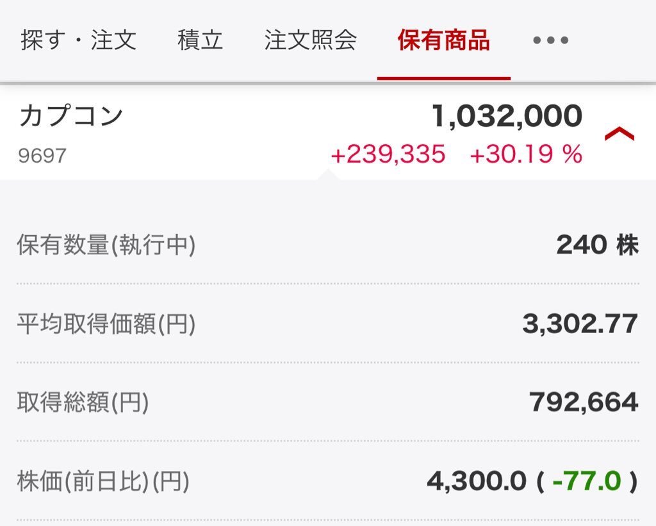Tap the 平均取得価額(円) row label
656x526 pixels.
point(106,324)
